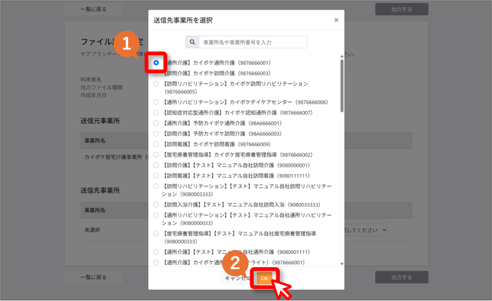
Task: Select カイポケ認知通所介護 (9876666007) option
Action: coord(156,112)
